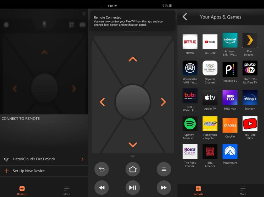Open More tab on Connect to Remote screen
264x197 pixels.
click(67, 191)
